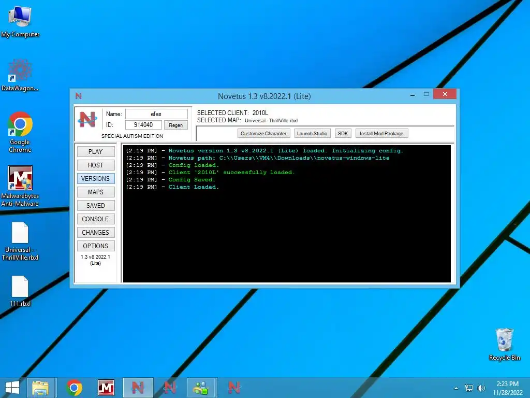Click the 'Universal - ThrillVille.rbxl' selected map text
Viewport: 530px width, 398px height.
271,120
